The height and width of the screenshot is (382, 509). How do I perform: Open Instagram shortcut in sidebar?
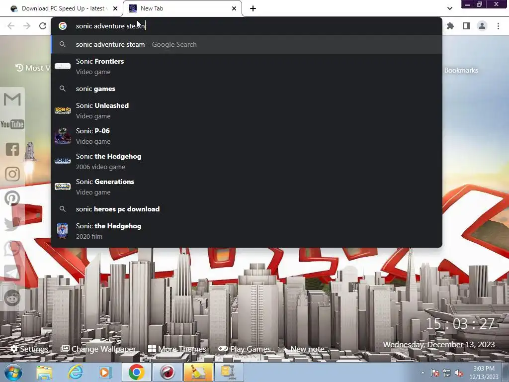(x=12, y=174)
